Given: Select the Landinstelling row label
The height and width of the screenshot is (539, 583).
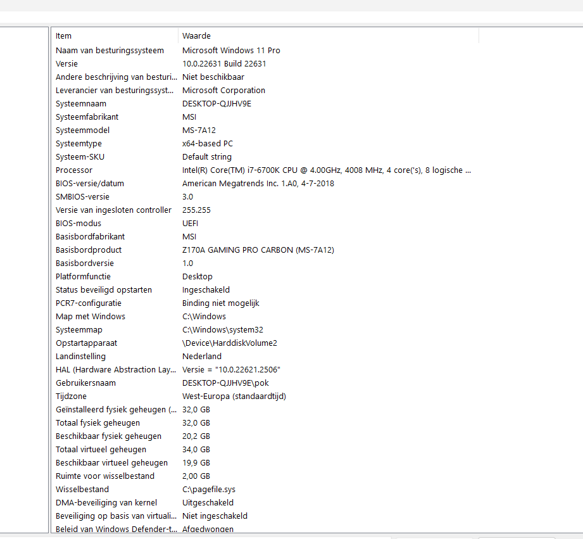Looking at the screenshot, I should pyautogui.click(x=80, y=357).
